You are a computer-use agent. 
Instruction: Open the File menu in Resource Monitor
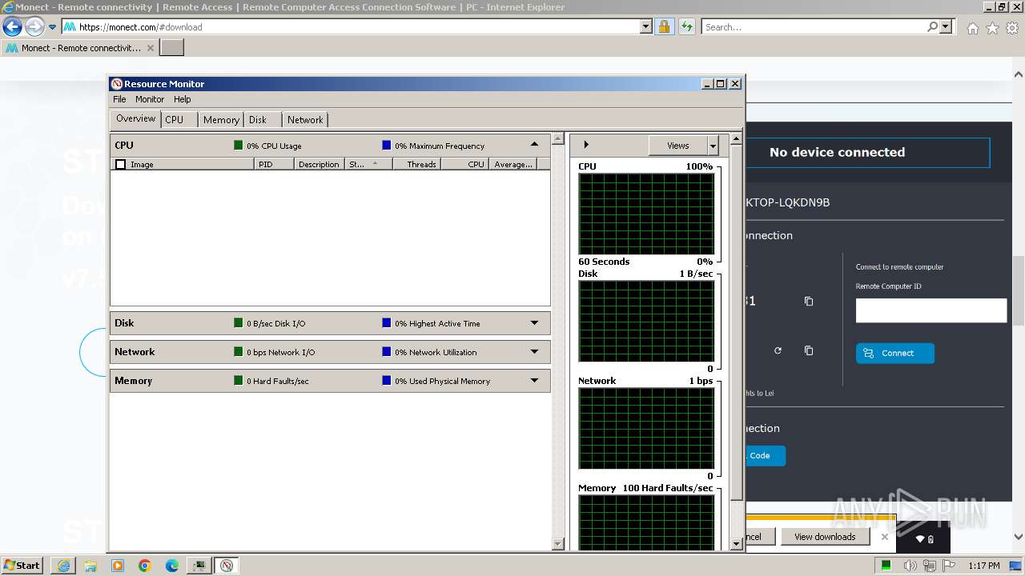point(119,99)
